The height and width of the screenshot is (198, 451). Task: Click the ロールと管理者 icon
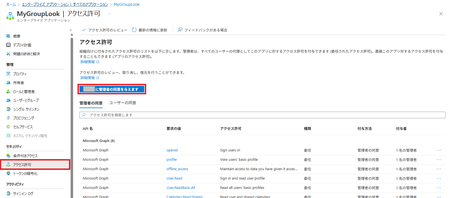(8, 92)
